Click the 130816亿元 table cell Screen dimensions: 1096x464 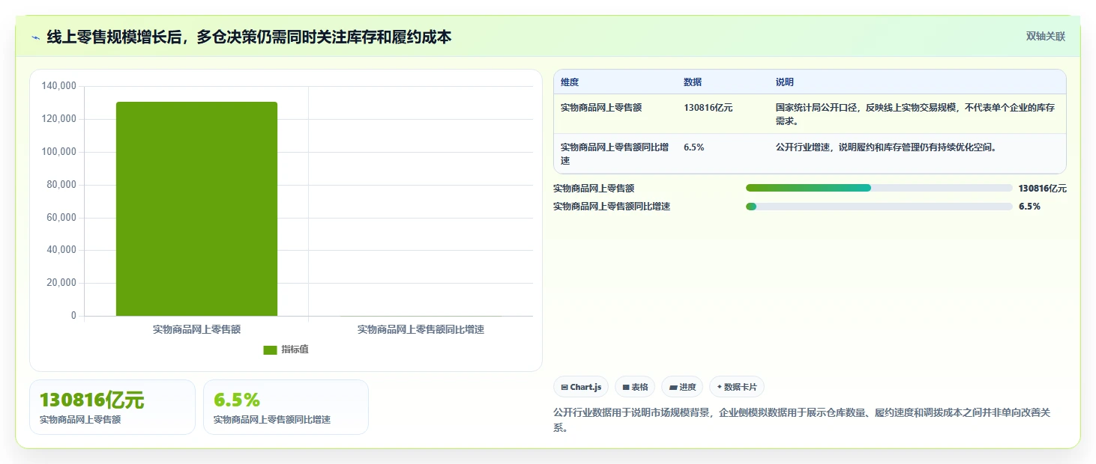[708, 108]
